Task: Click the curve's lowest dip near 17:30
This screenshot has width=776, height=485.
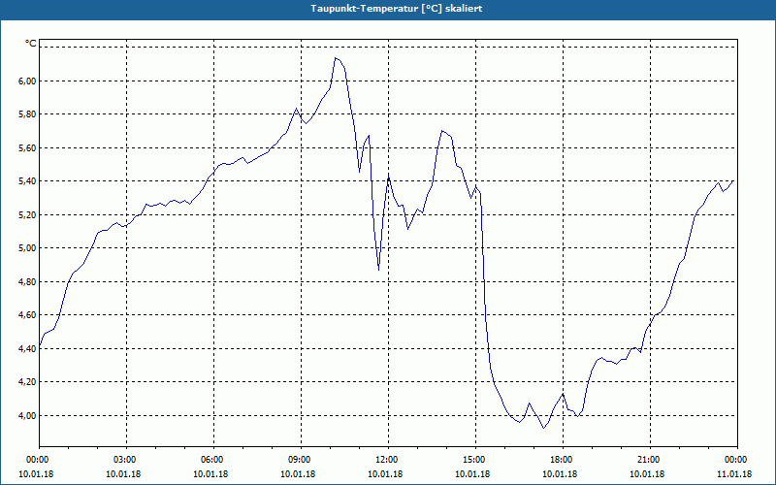Action: click(x=543, y=428)
